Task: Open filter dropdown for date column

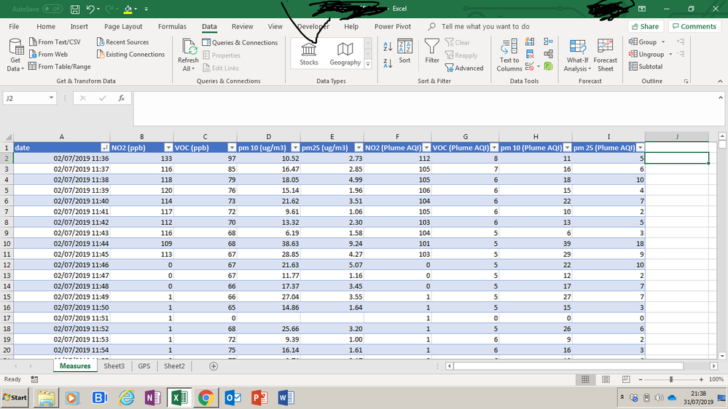Action: [104, 148]
